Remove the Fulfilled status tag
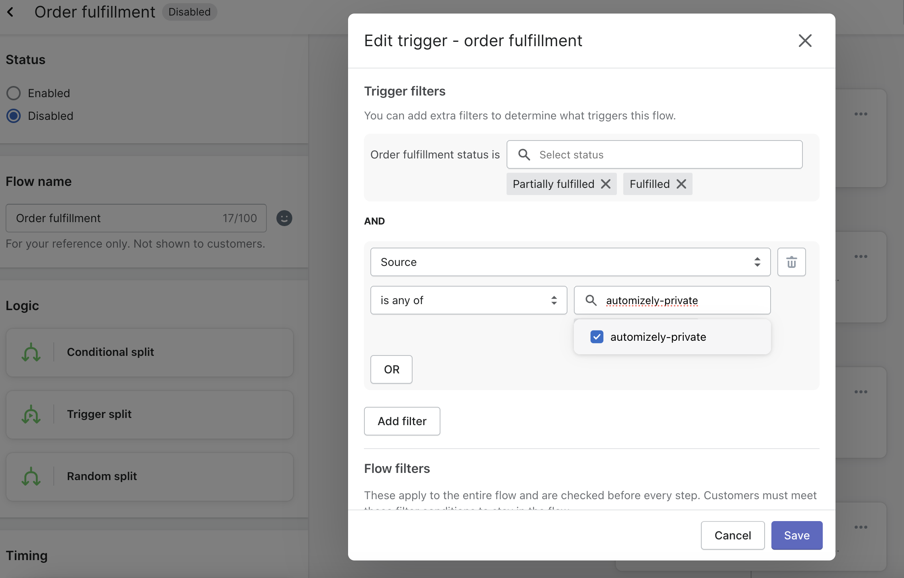Viewport: 904px width, 578px height. [681, 184]
